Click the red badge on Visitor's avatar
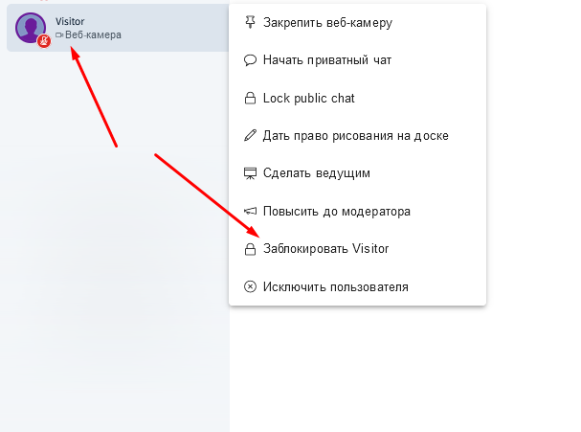The image size is (581, 432). click(44, 41)
